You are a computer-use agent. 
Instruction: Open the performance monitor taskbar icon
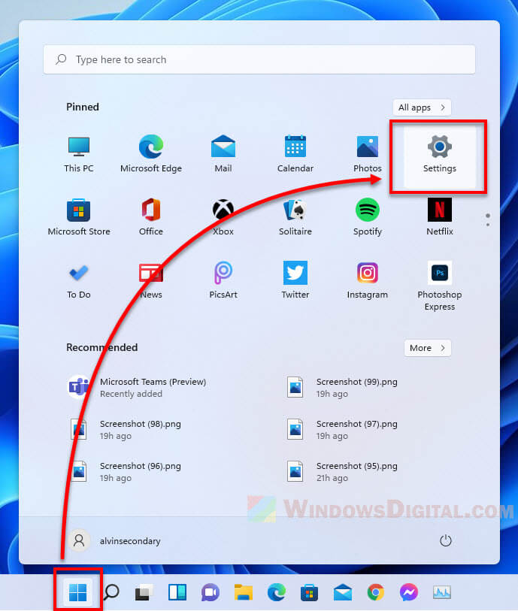click(x=442, y=592)
